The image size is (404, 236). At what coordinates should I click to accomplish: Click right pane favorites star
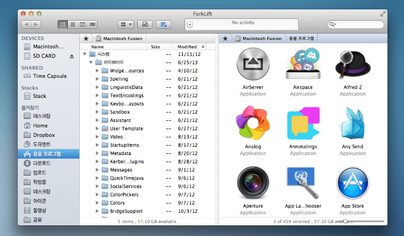[225, 38]
